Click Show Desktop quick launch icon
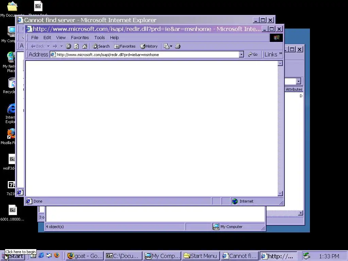348x261 pixels. click(x=33, y=256)
